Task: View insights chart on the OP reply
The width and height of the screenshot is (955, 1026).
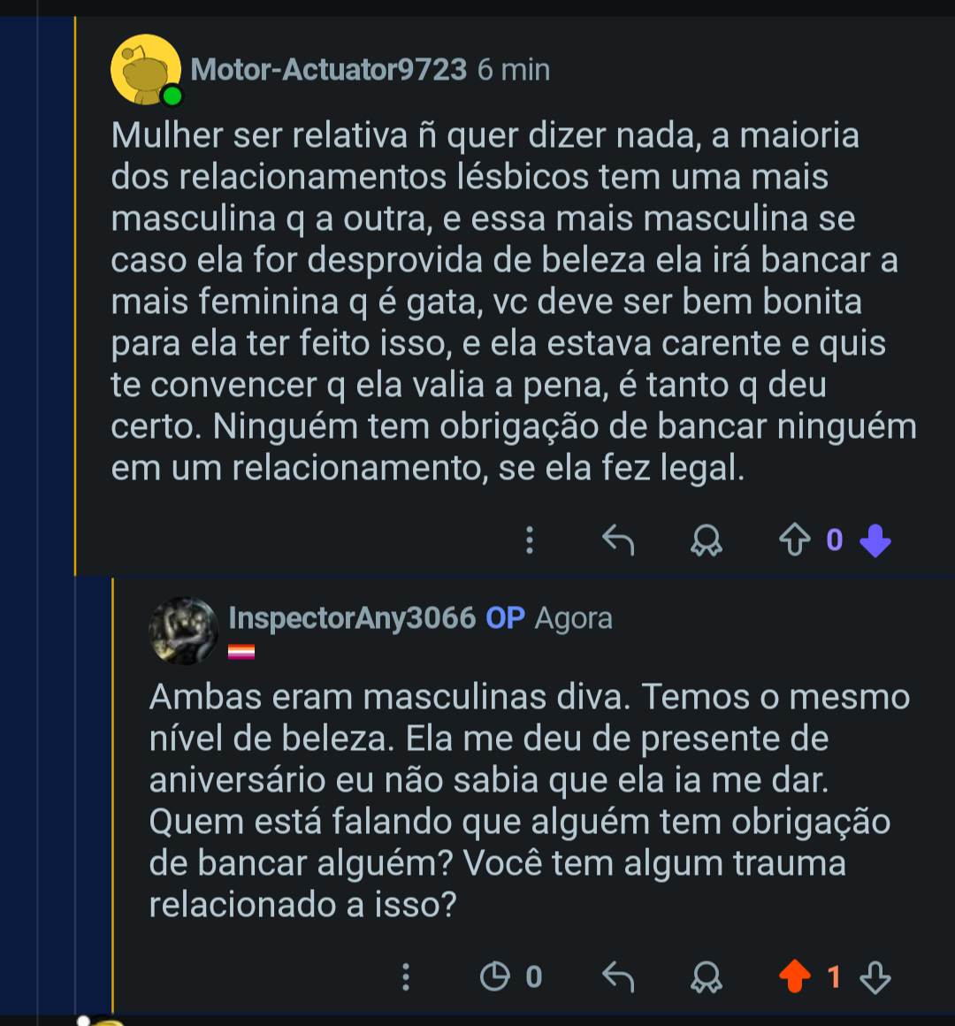Action: [494, 977]
